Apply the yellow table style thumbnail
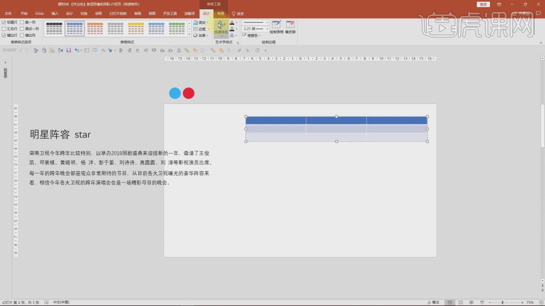Viewport: 545px width, 306px height. [x=136, y=29]
